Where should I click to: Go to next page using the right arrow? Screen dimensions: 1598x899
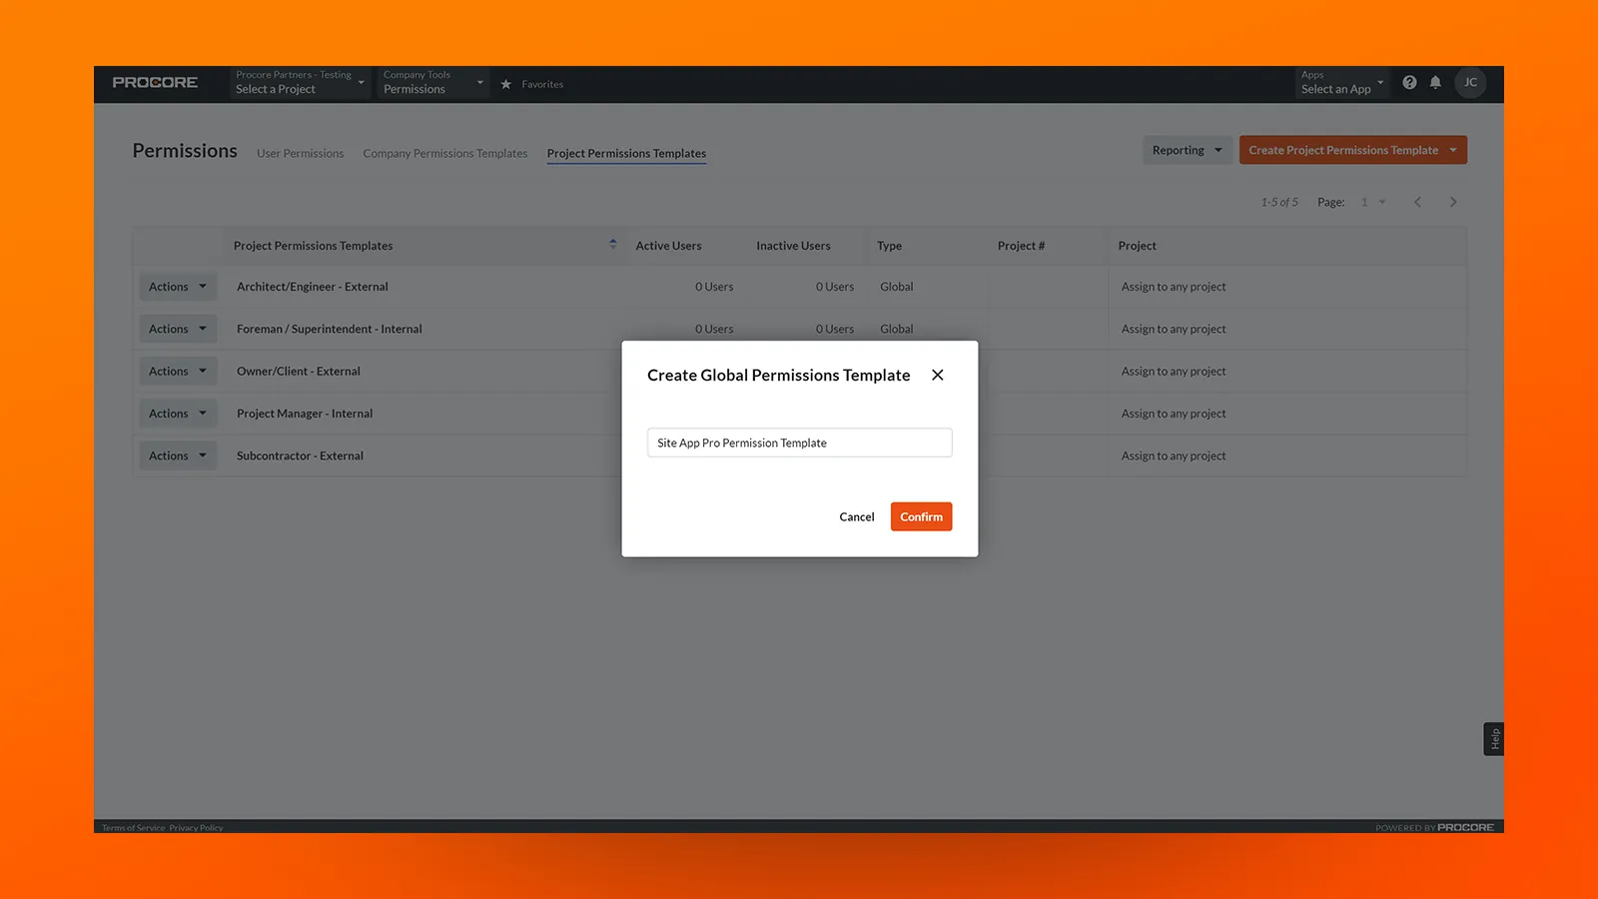coord(1453,201)
